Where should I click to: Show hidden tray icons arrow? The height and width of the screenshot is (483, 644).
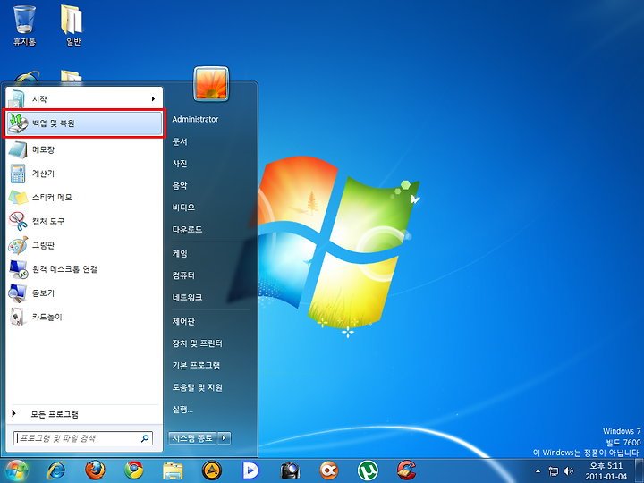(538, 471)
